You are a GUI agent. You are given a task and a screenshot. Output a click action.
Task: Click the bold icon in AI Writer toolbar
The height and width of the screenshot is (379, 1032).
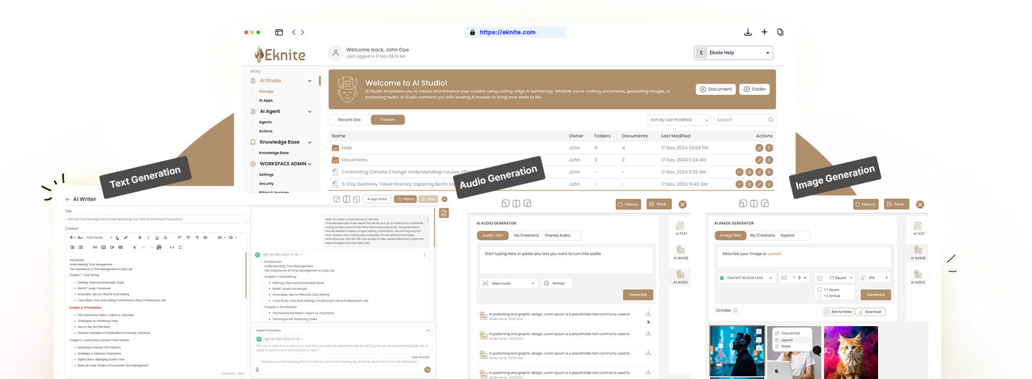click(x=140, y=238)
